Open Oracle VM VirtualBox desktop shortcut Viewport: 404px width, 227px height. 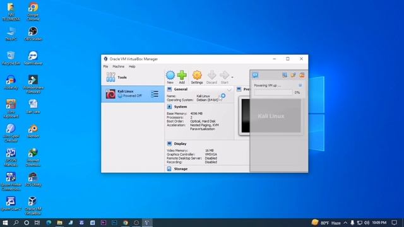[x=33, y=206]
